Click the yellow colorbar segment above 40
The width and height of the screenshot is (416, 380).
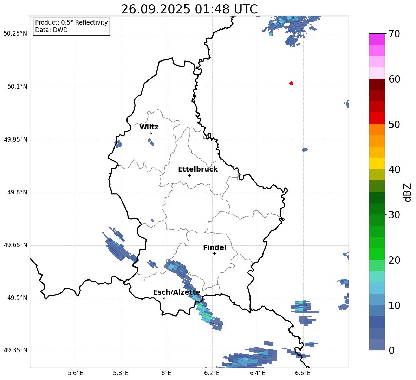pos(377,163)
